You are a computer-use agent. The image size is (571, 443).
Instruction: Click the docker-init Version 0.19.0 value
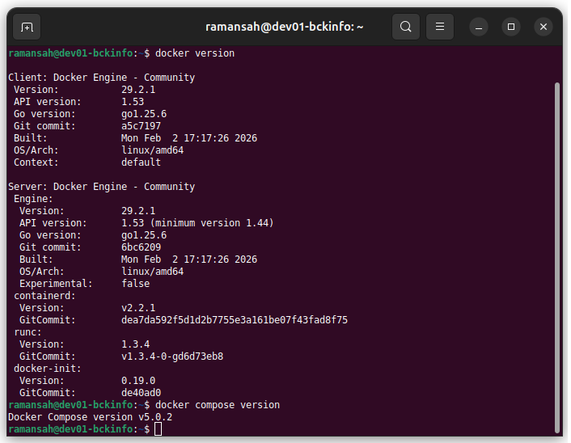coord(137,381)
